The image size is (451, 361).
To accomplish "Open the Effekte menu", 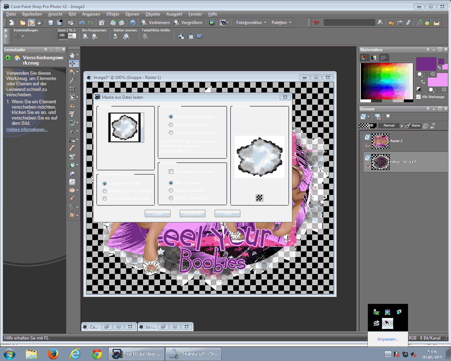I will [x=113, y=14].
